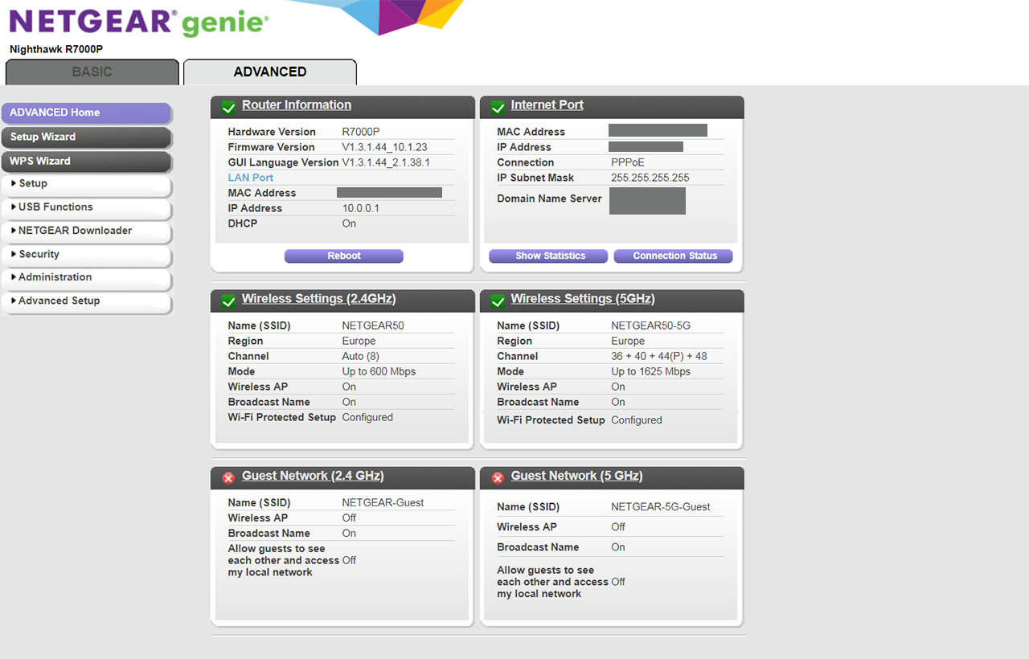The width and height of the screenshot is (1029, 659).
Task: Expand the NETGEAR Downloader menu section
Action: click(86, 231)
